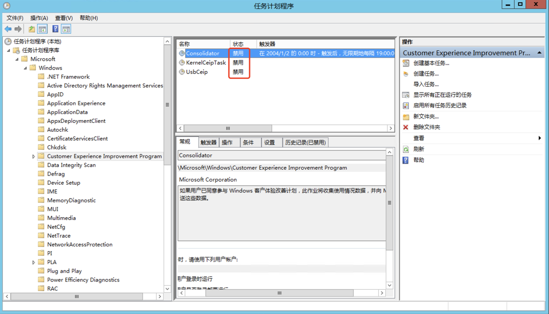This screenshot has height=314, width=549.
Task: Click the 创建基本任务... action link
Action: pos(431,63)
